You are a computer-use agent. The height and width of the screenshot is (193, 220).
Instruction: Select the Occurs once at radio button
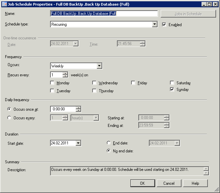[x=9, y=109]
